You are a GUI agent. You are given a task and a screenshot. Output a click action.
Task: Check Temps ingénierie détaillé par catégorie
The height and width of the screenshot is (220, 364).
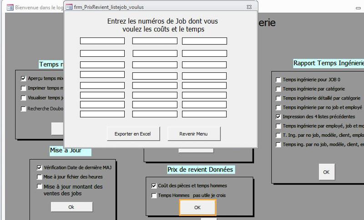coord(278,98)
